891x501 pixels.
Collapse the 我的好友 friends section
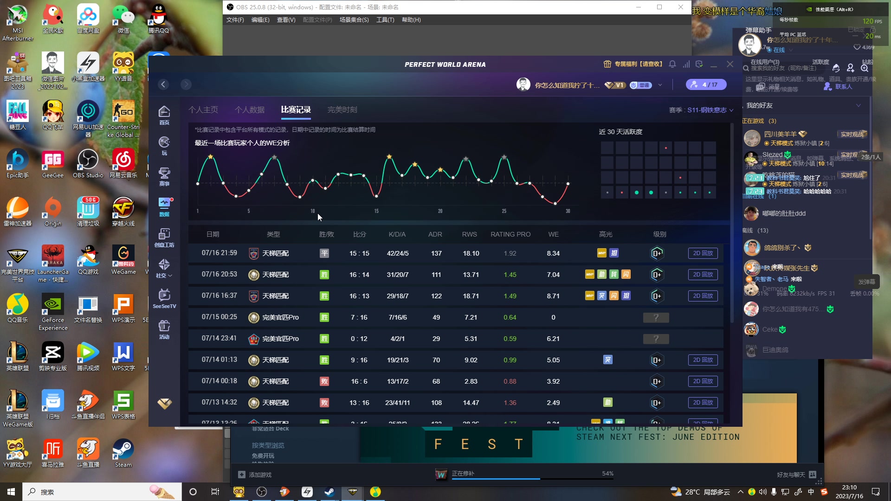coord(859,105)
